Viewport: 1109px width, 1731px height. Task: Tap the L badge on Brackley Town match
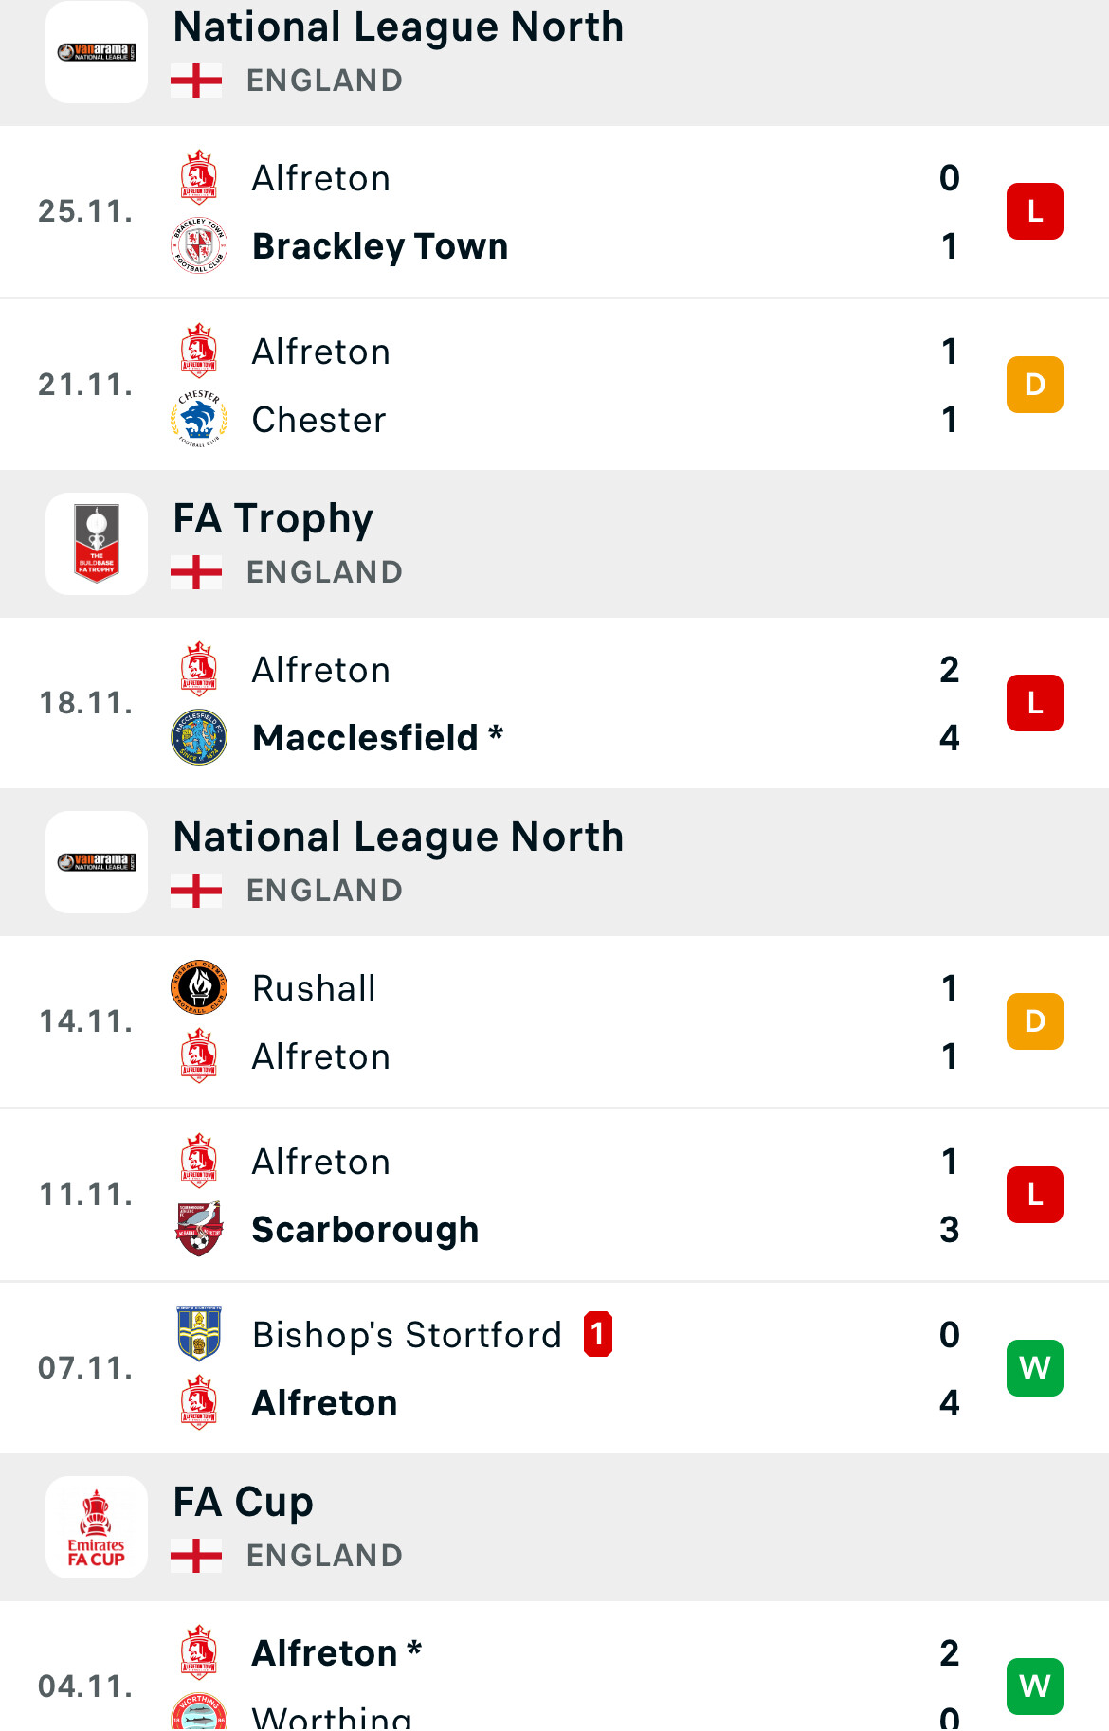pyautogui.click(x=1035, y=211)
